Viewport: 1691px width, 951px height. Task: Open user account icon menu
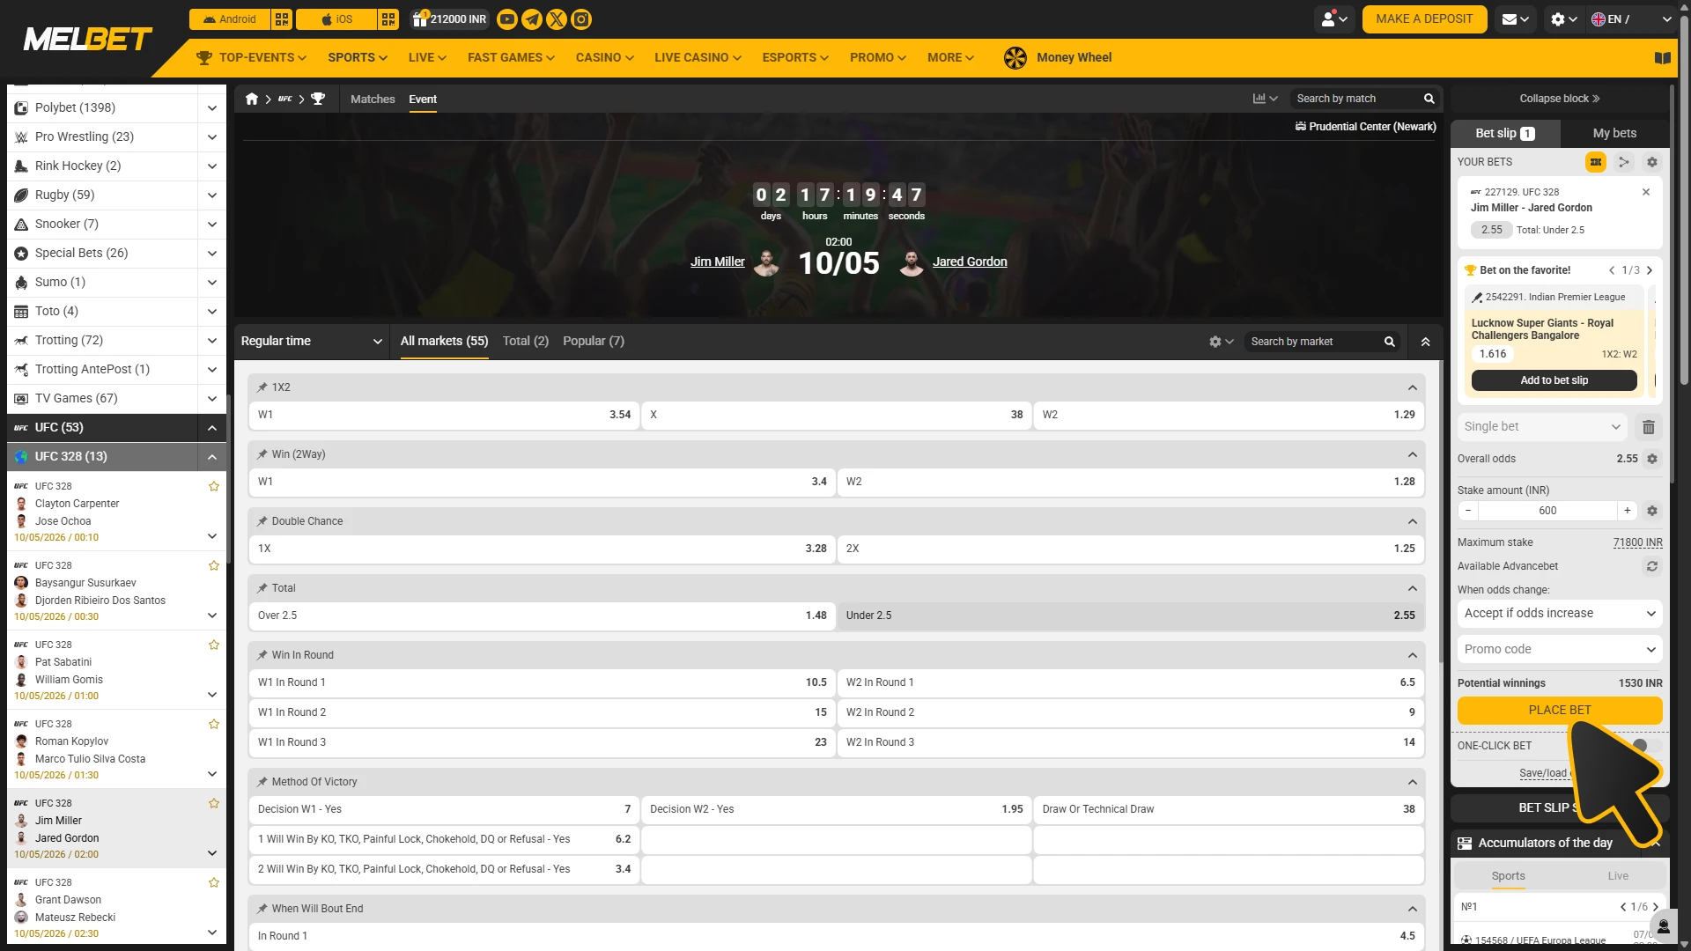[1335, 19]
